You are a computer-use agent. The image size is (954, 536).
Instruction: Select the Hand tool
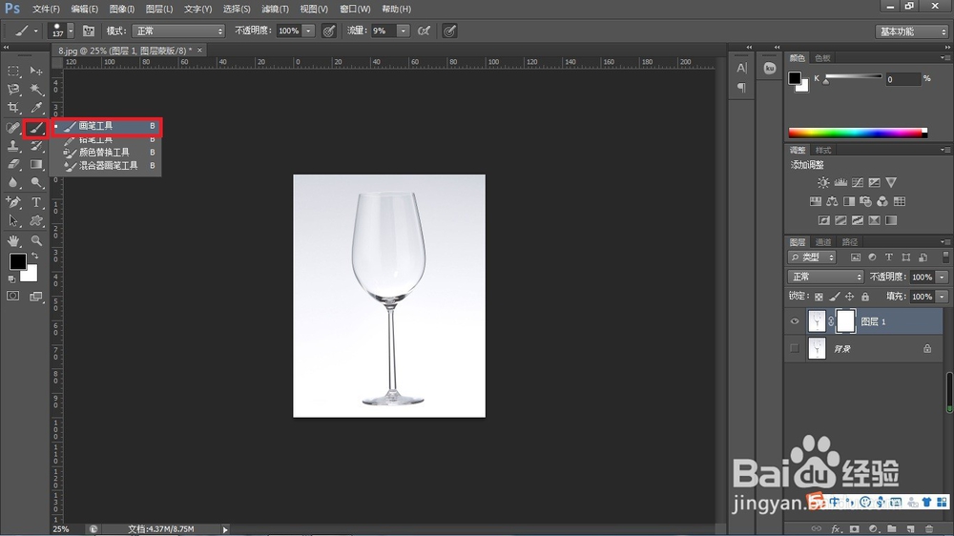click(13, 241)
